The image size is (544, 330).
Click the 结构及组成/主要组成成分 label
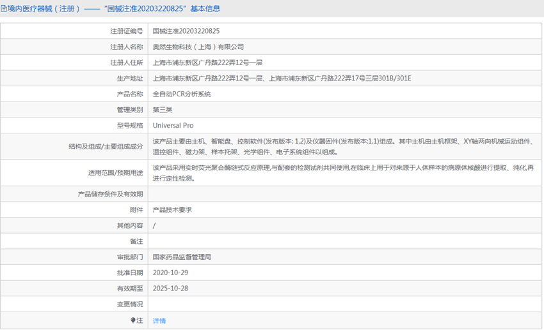point(106,146)
